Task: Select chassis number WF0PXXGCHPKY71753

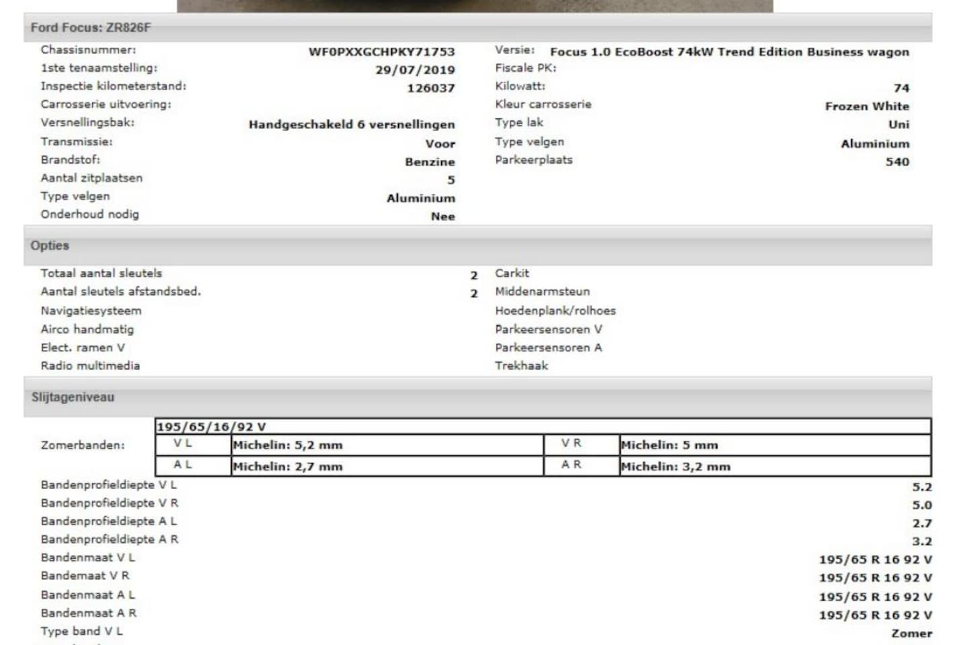Action: (381, 52)
